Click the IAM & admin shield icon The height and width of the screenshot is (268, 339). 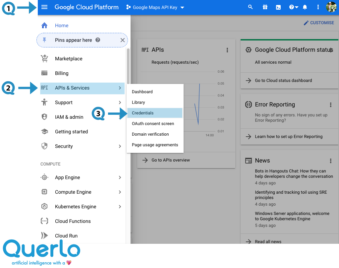point(44,117)
